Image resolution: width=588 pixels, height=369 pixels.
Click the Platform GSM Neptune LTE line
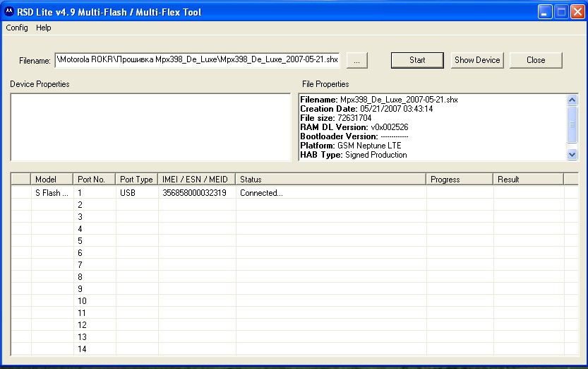(351, 146)
